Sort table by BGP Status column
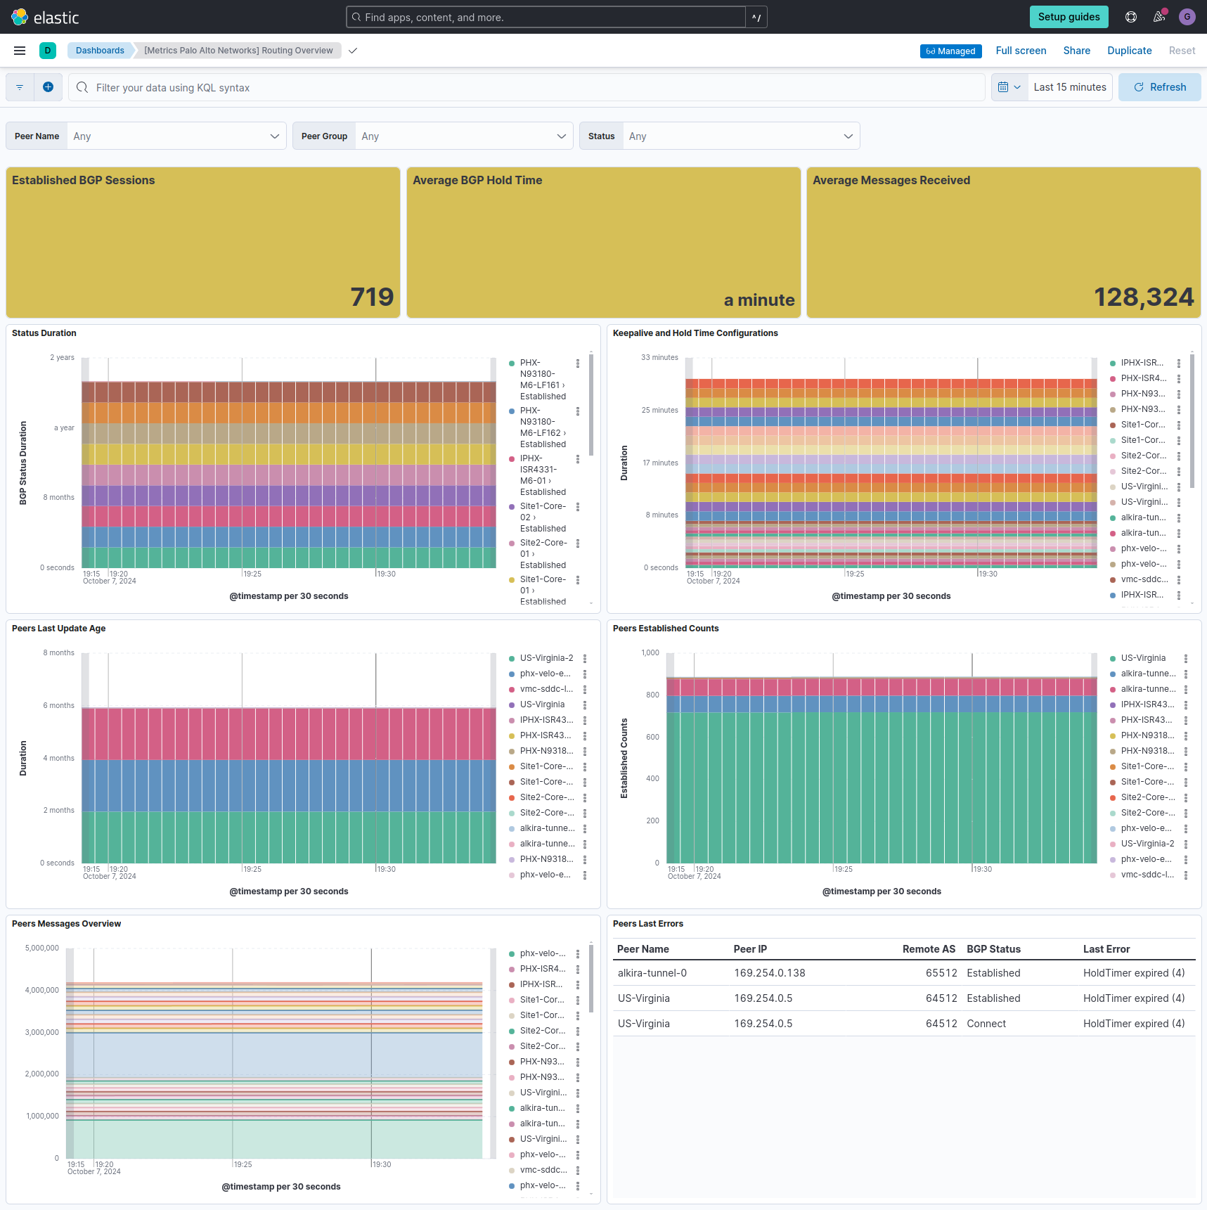This screenshot has height=1210, width=1207. (993, 949)
